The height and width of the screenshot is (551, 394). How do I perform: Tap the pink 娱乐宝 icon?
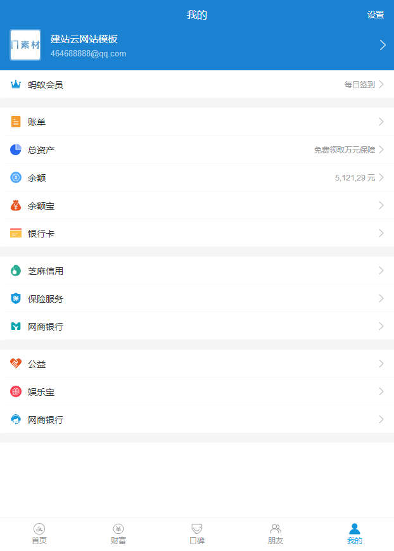[x=16, y=392]
